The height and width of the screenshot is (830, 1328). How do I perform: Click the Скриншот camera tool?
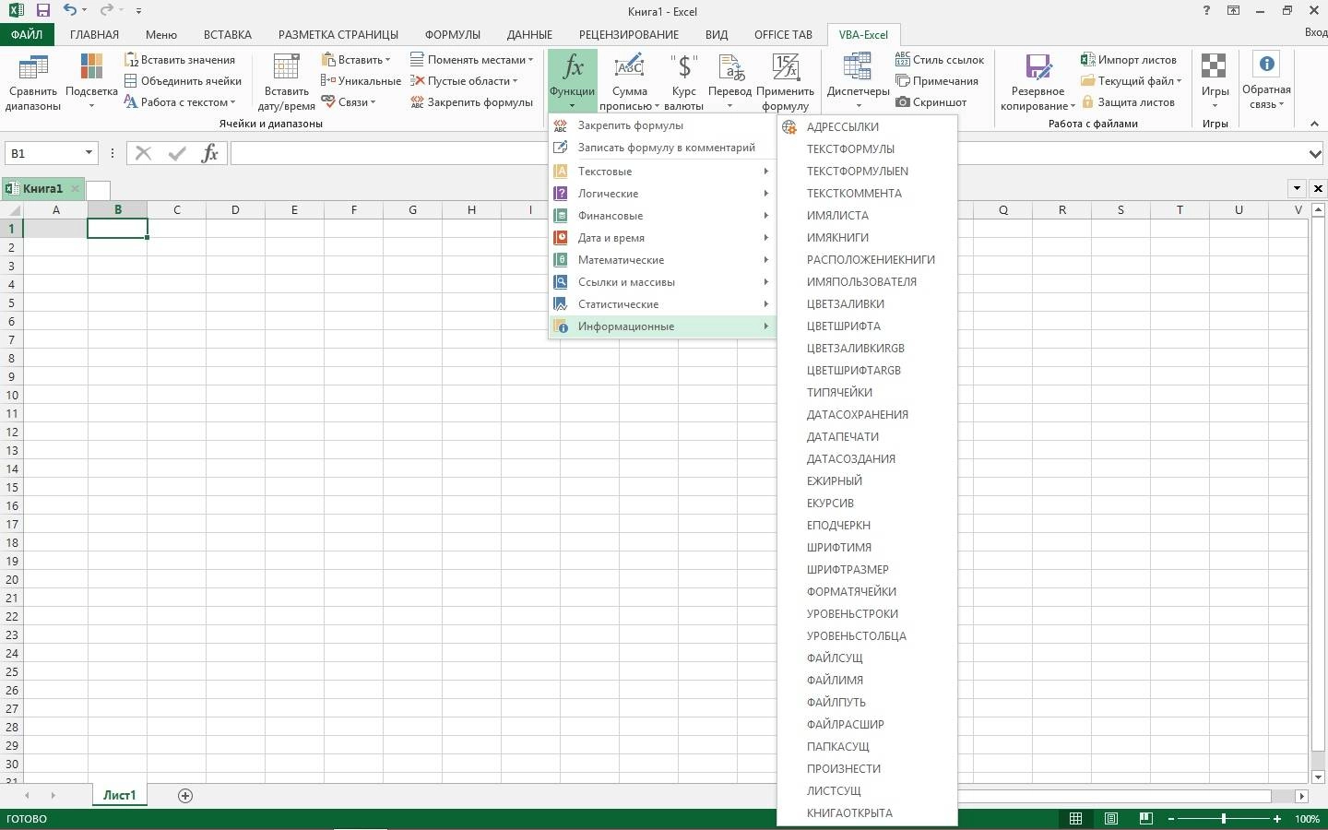click(x=931, y=102)
